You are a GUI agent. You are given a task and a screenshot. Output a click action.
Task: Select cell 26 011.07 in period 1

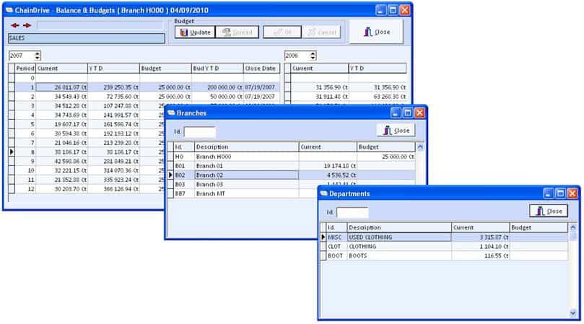[62, 87]
